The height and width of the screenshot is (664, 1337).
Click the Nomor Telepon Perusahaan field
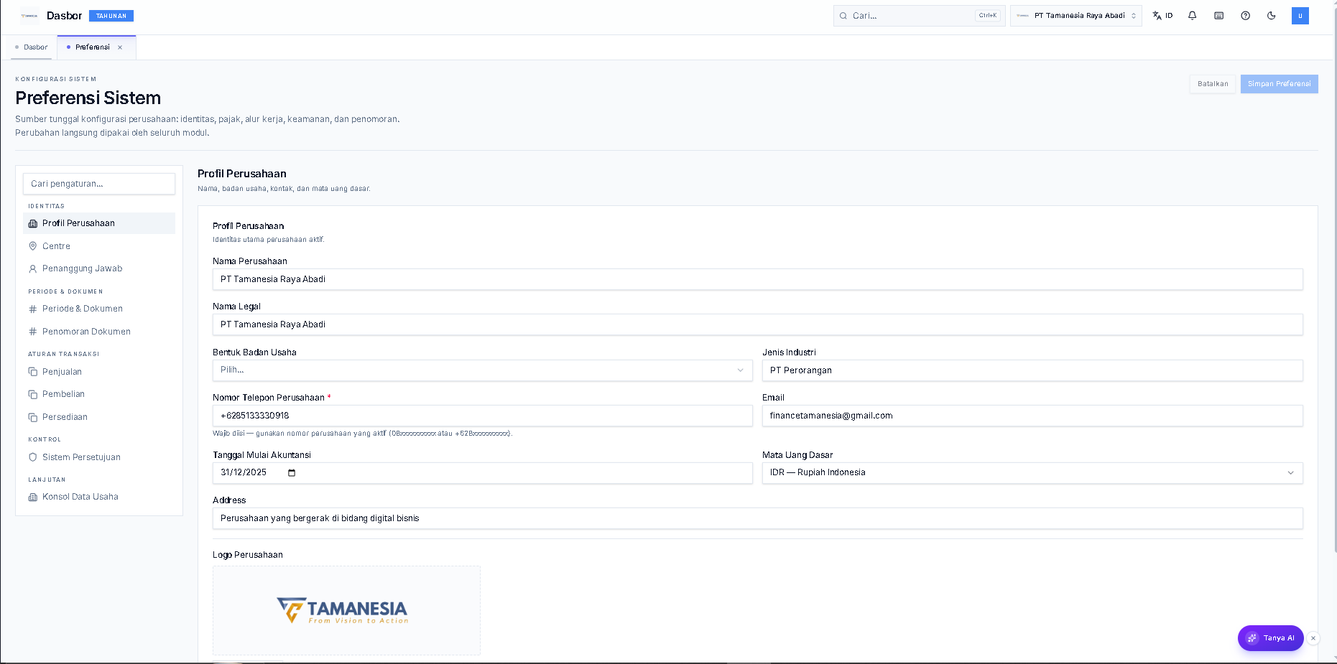[482, 416]
